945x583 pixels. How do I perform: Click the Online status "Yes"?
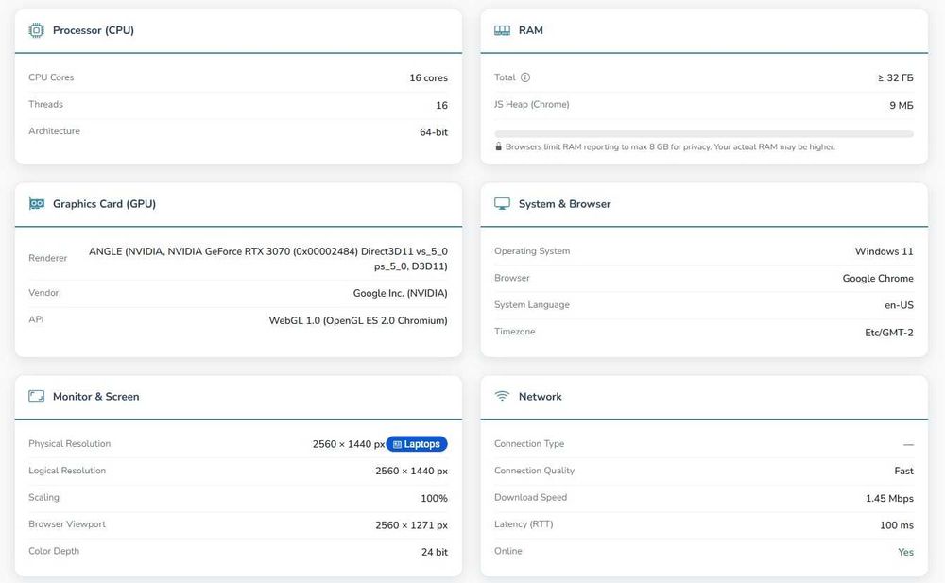pyautogui.click(x=906, y=552)
